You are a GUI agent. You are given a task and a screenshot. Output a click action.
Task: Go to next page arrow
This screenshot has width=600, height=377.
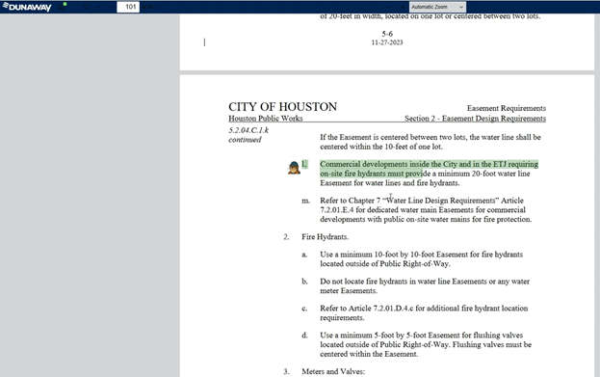pyautogui.click(x=110, y=7)
